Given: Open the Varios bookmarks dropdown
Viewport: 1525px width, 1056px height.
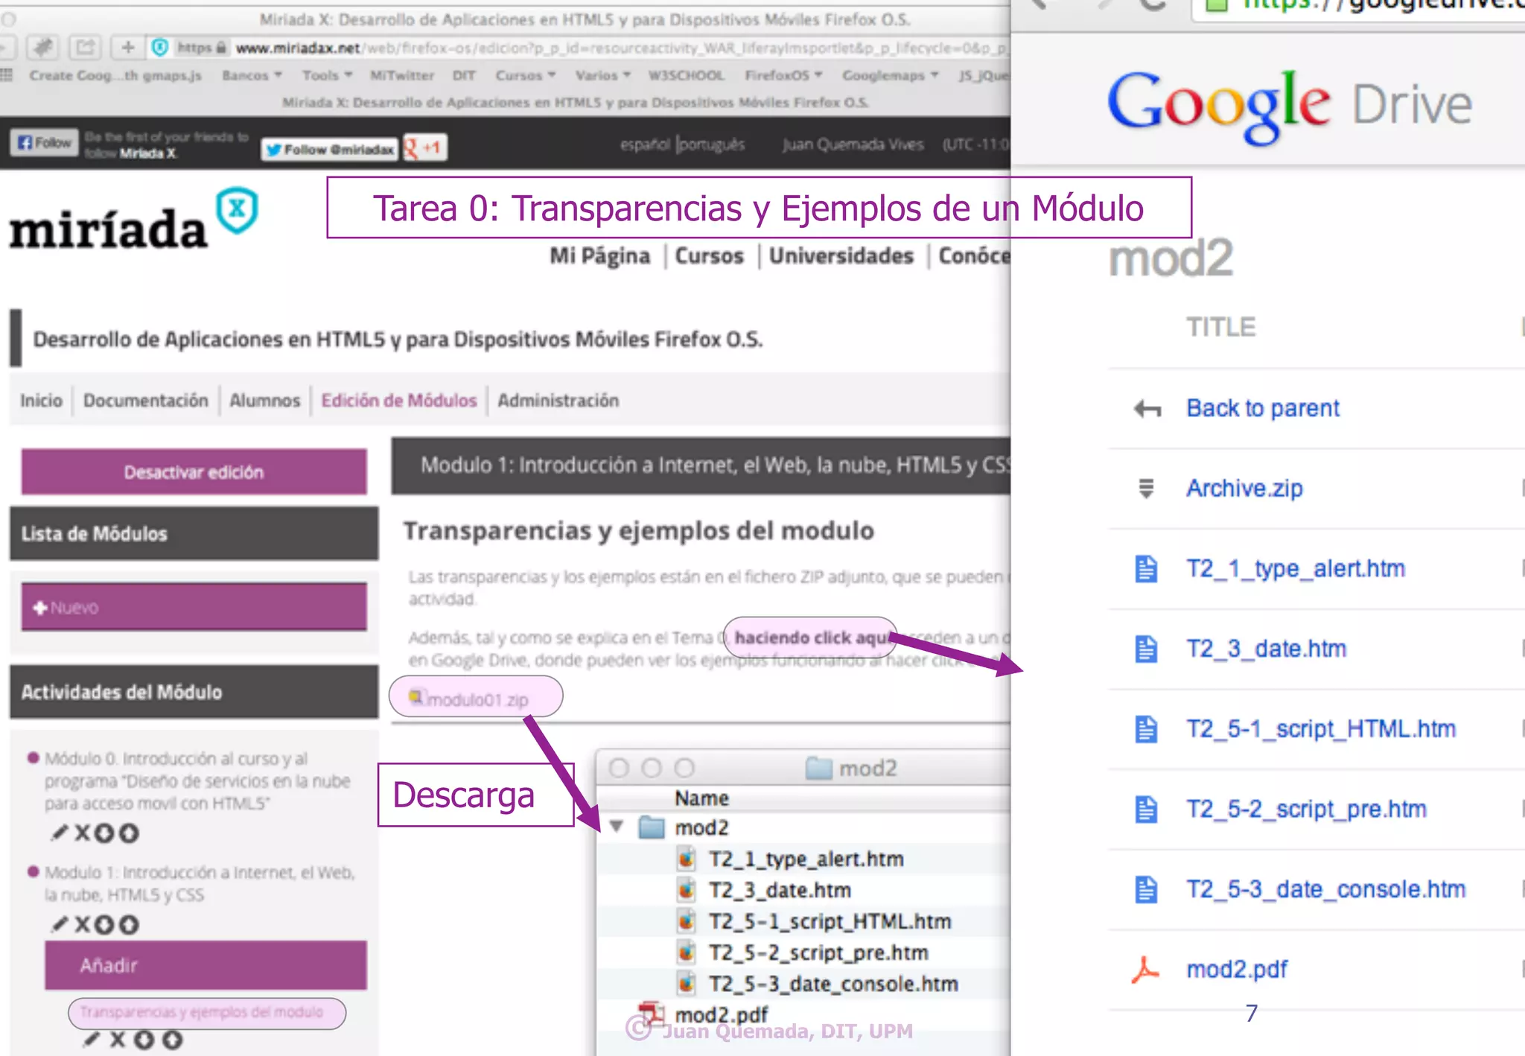Looking at the screenshot, I should (603, 75).
